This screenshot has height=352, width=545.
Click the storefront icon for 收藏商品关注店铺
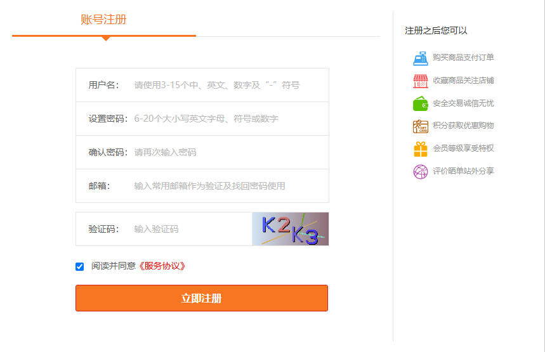click(420, 81)
